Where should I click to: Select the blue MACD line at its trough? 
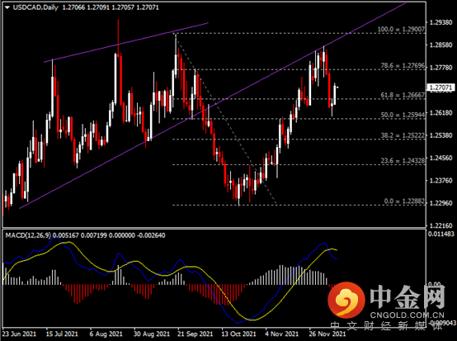tap(238, 323)
